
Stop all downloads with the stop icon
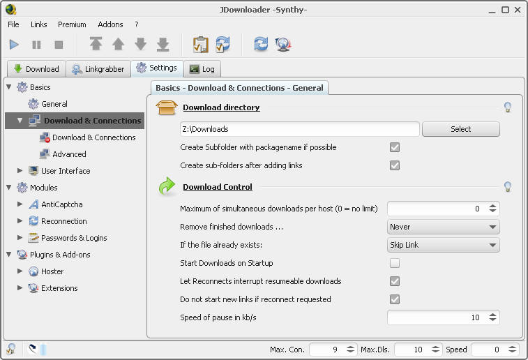click(59, 45)
